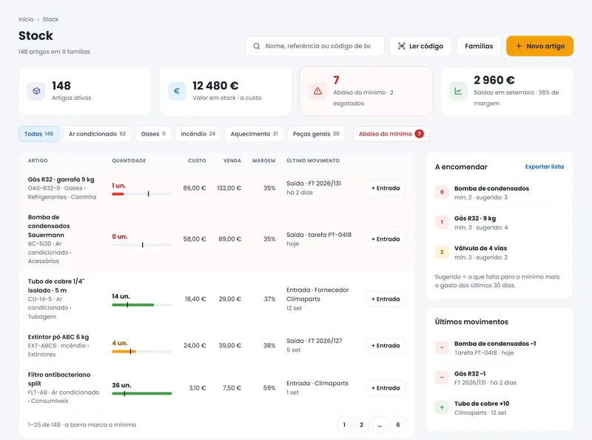Sort by the ARTIGO column header
This screenshot has width=592, height=440.
38,161
